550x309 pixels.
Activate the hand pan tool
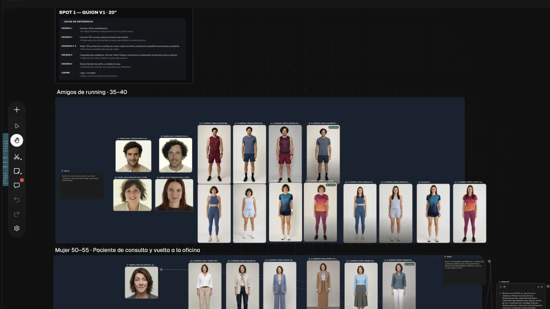(x=17, y=140)
